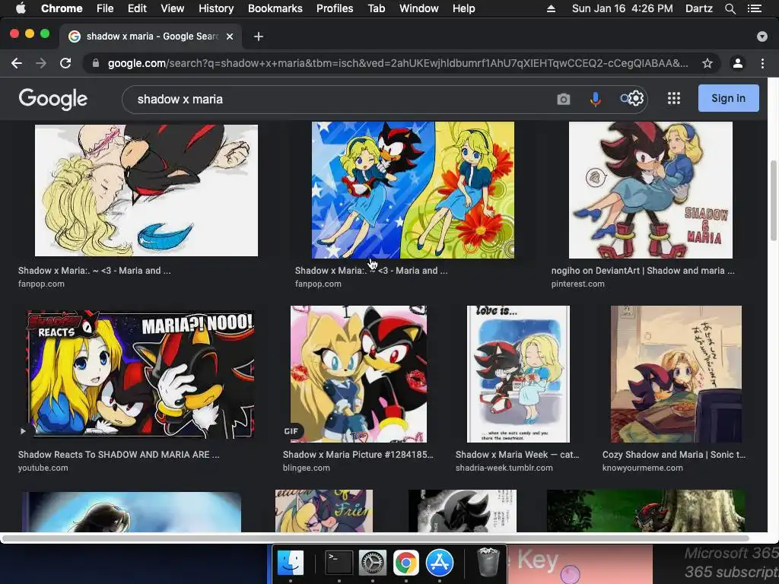This screenshot has height=584, width=779.
Task: Open the Bookmarks menu
Action: [x=275, y=8]
